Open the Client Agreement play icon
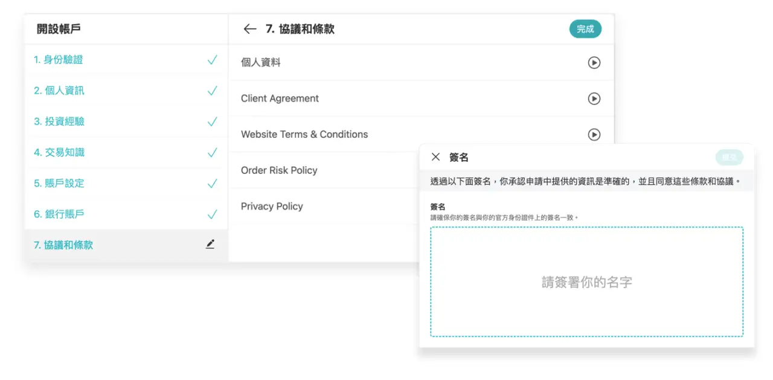 click(x=594, y=98)
